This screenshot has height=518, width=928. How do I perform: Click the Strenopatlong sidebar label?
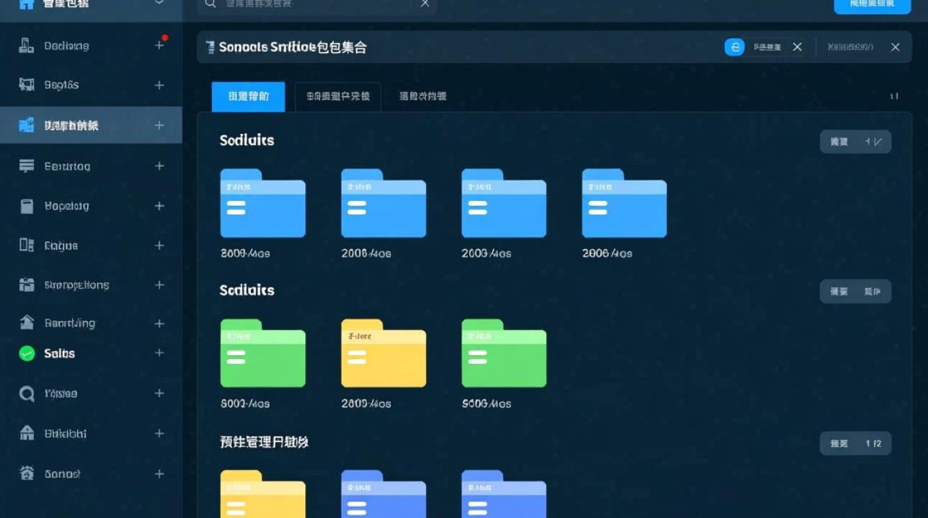(x=76, y=285)
